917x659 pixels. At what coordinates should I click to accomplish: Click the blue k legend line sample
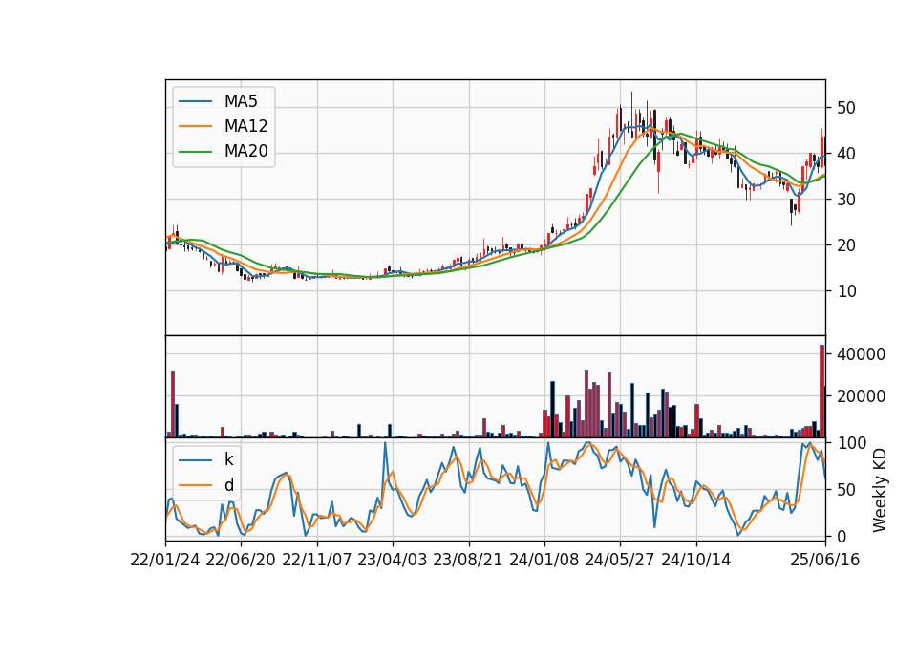tap(195, 459)
